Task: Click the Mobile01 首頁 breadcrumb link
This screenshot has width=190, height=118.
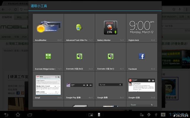Action: pos(11,51)
